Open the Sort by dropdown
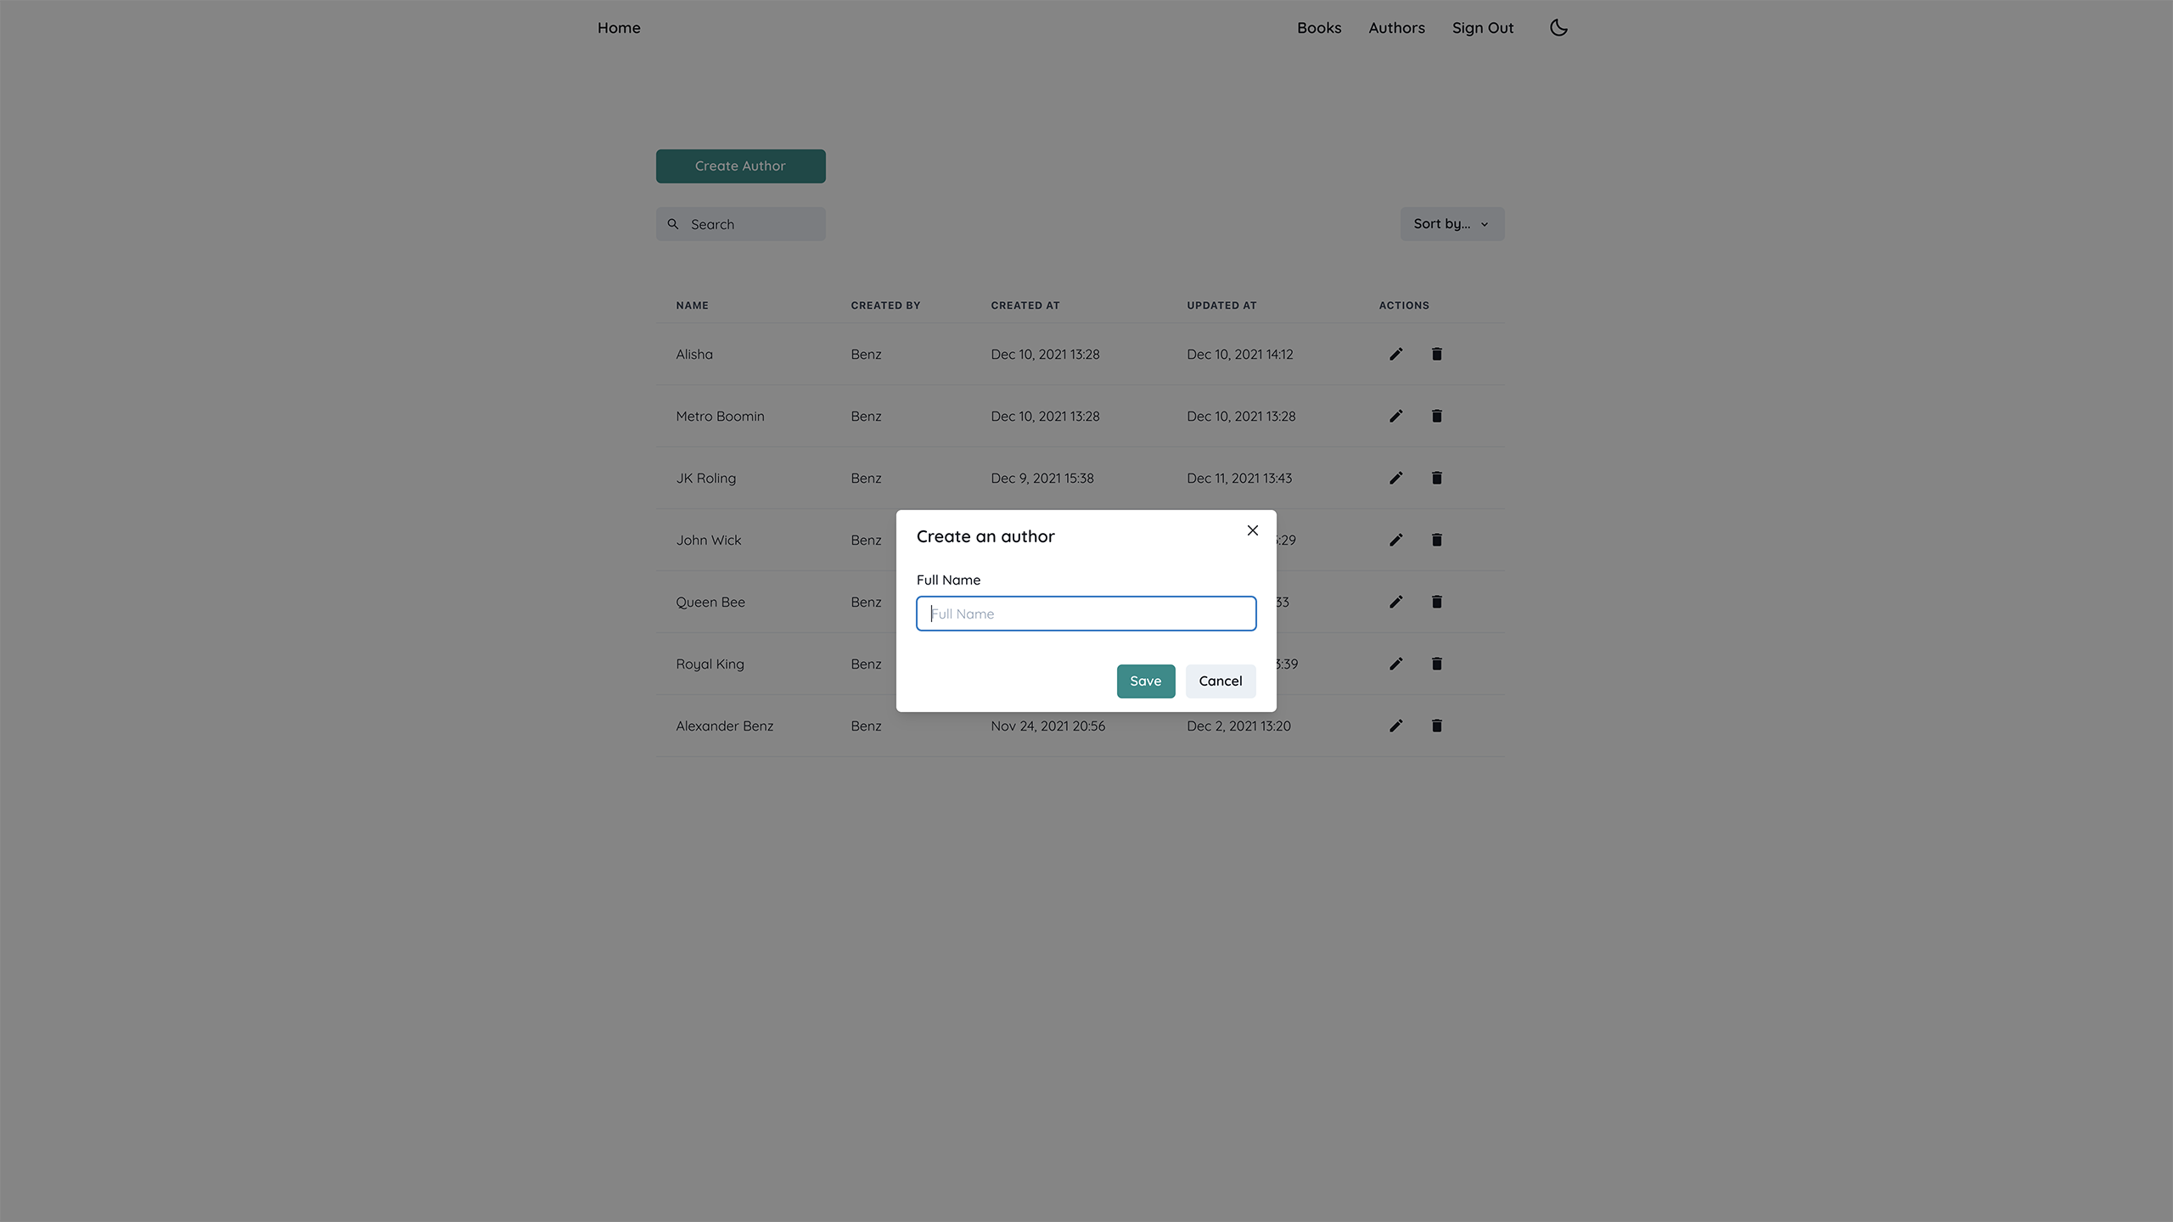Screen dimensions: 2173x1222 1451,224
